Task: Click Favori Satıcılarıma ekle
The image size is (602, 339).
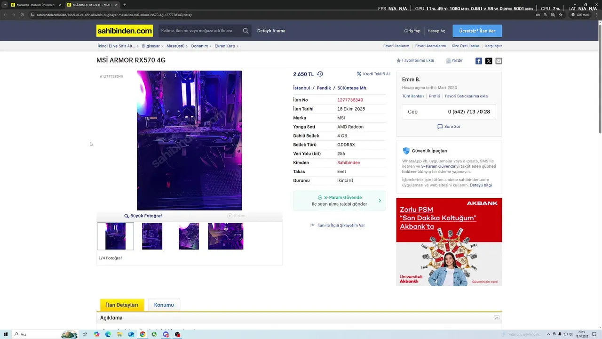Action: tap(467, 96)
